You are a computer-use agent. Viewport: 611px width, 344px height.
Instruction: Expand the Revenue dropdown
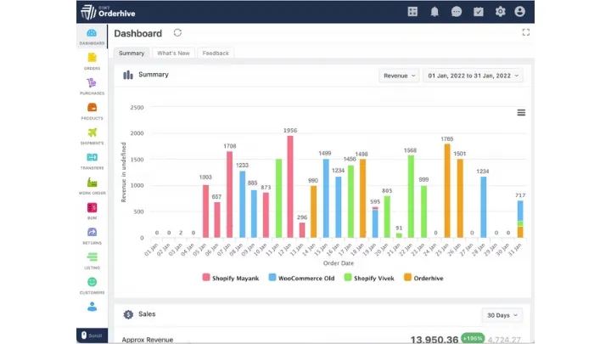click(399, 76)
